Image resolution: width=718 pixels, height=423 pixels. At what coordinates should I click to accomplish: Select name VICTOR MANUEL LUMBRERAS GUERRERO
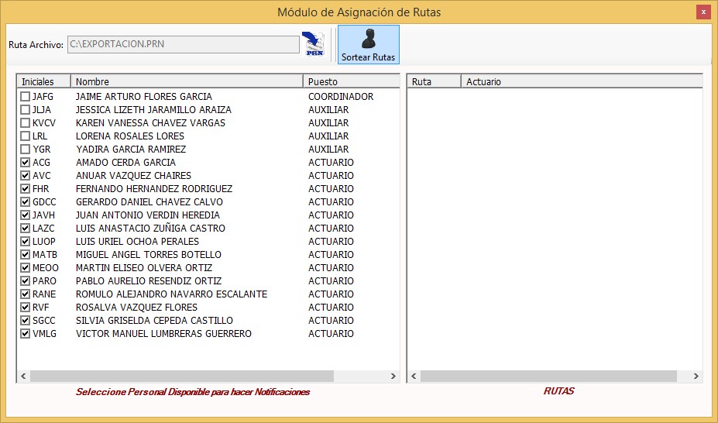point(163,334)
